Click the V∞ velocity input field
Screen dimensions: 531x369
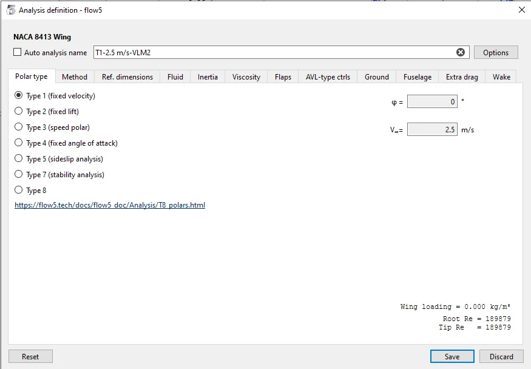(x=432, y=130)
